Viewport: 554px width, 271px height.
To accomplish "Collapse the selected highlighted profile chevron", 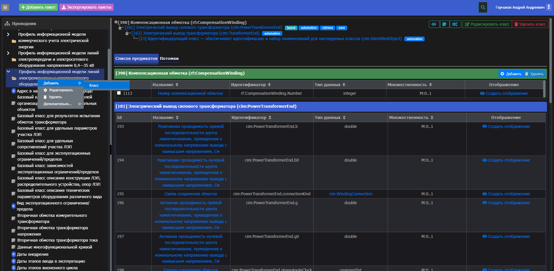I will click(x=8, y=71).
